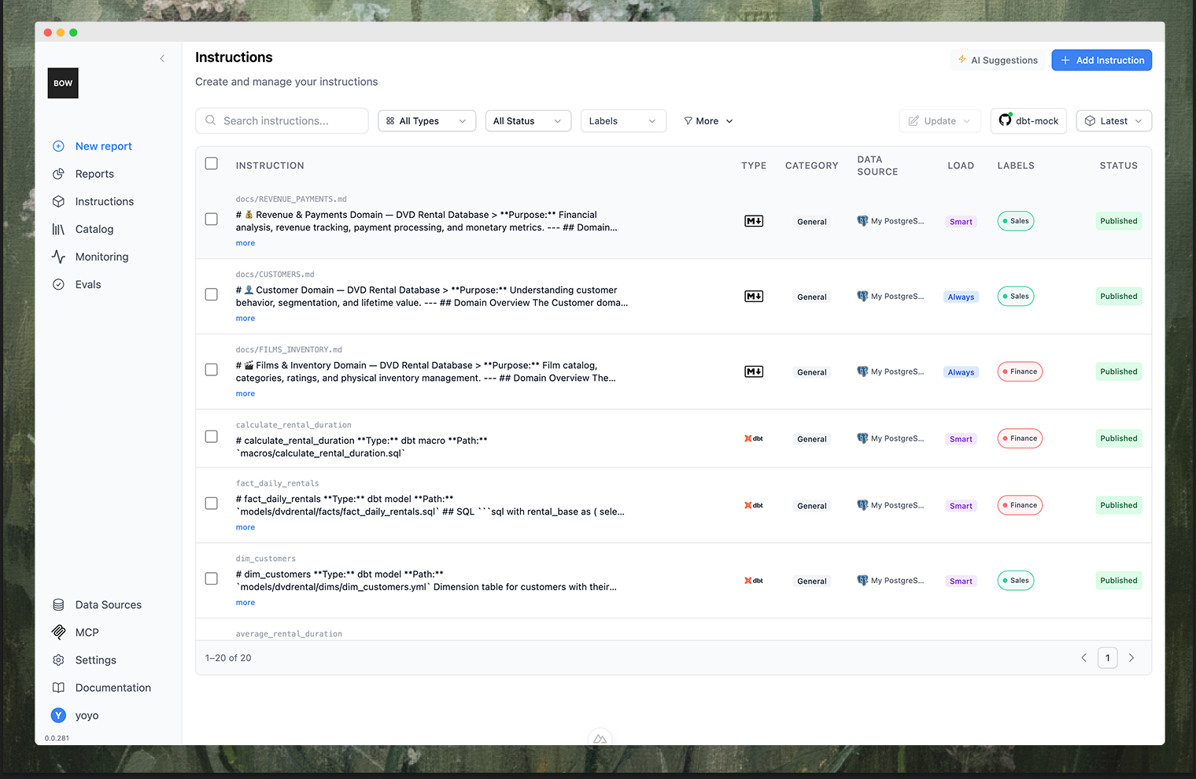Click the New report plus icon

(x=58, y=146)
